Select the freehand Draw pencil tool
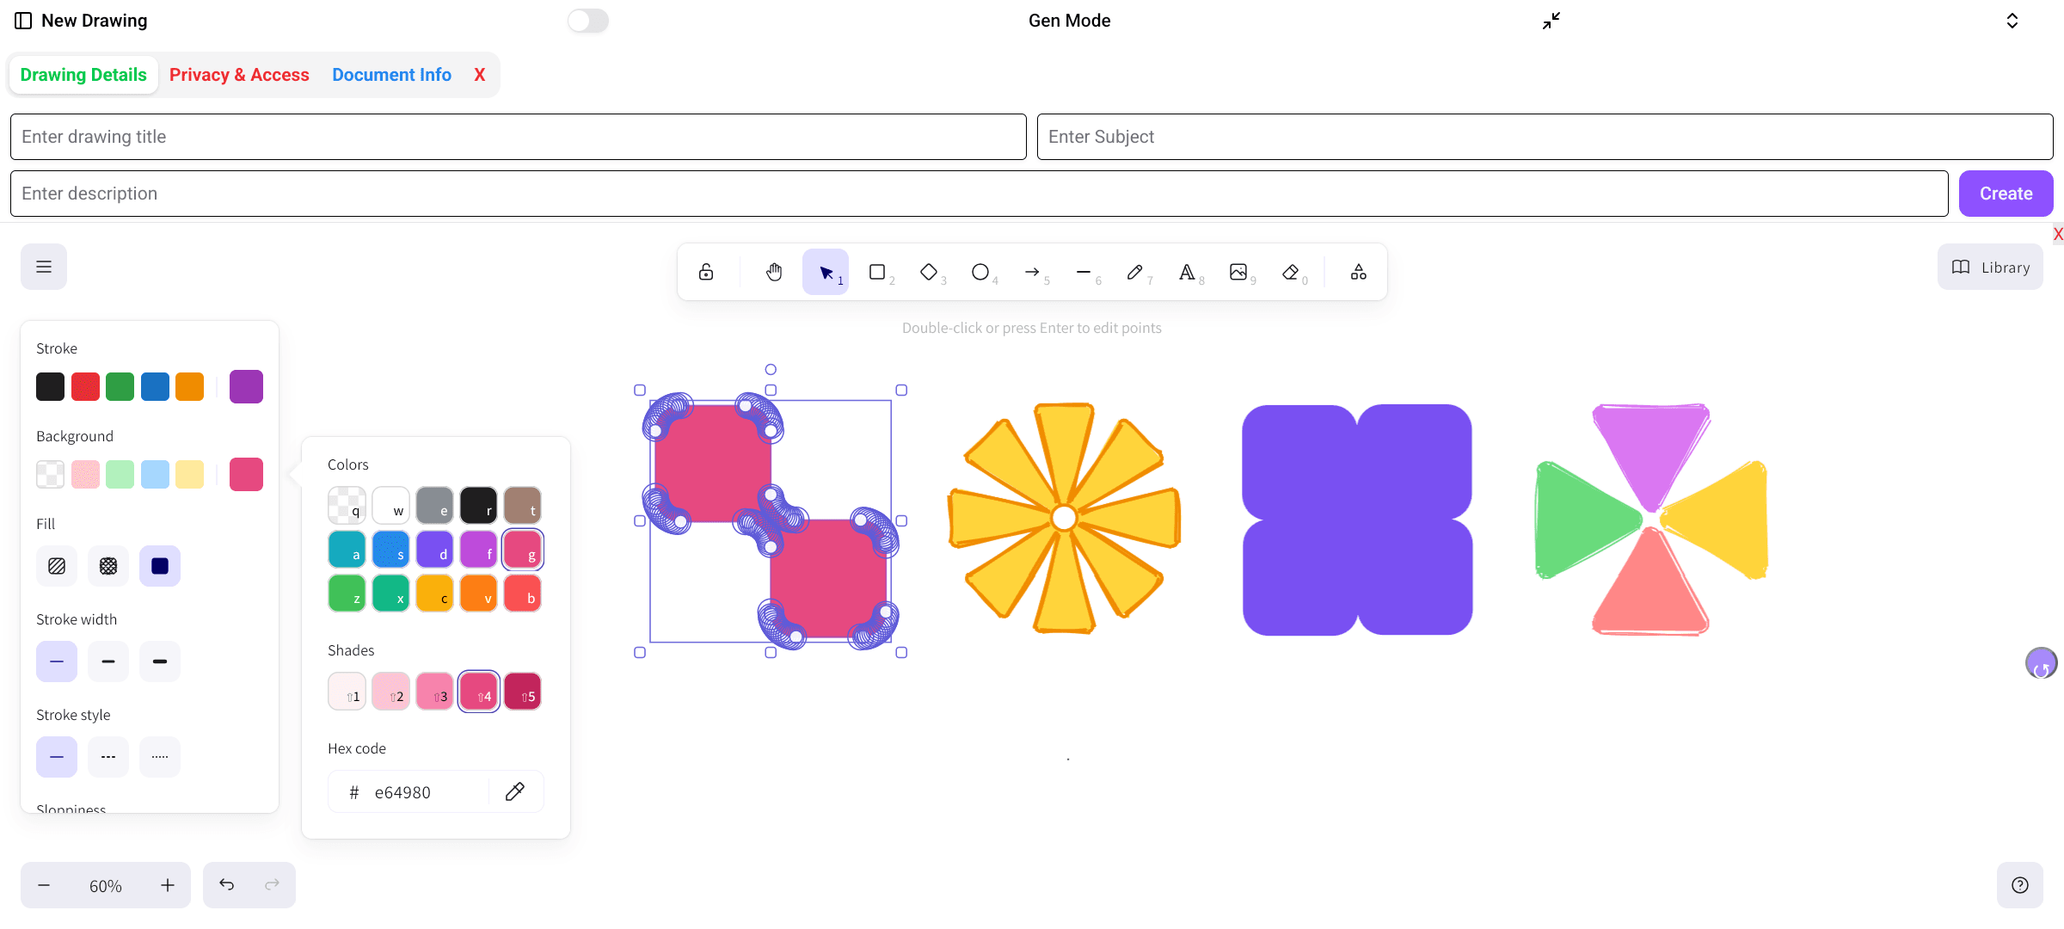Image resolution: width=2064 pixels, height=929 pixels. [1135, 272]
